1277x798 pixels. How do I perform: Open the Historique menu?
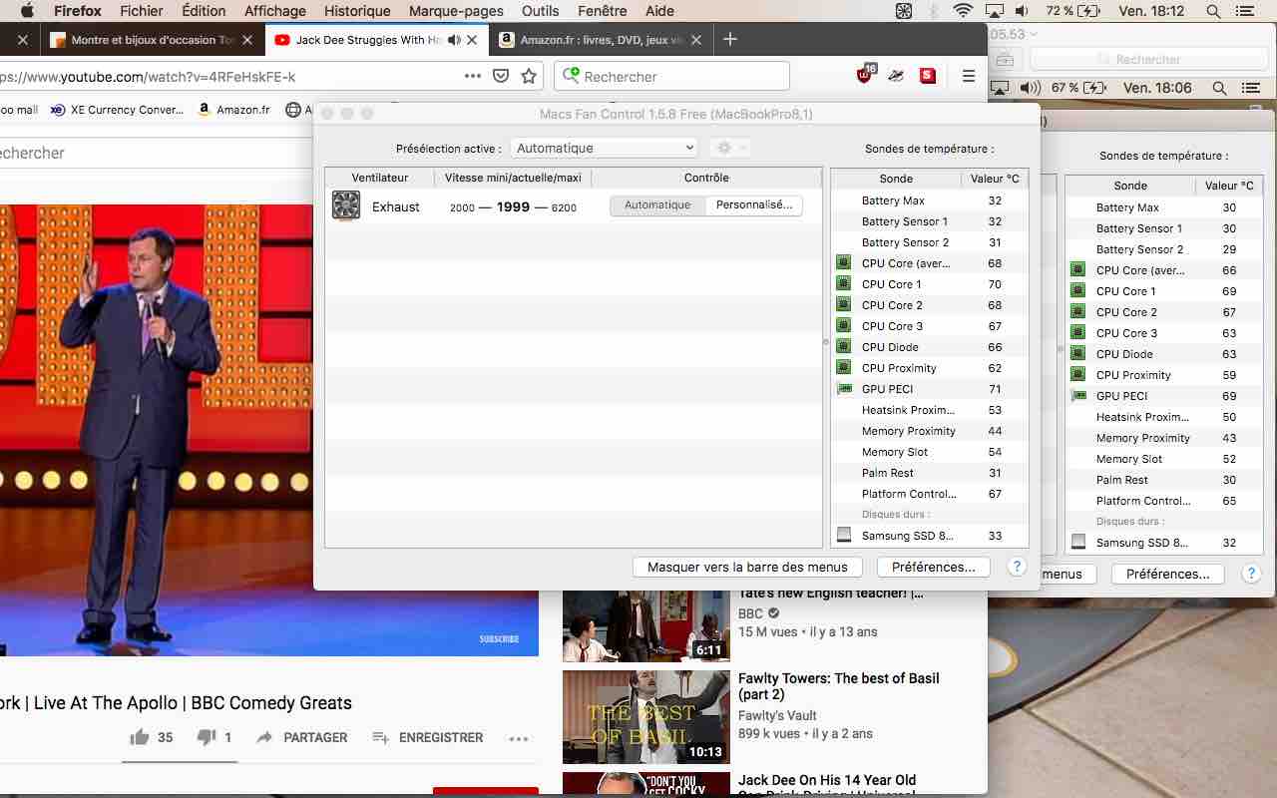pyautogui.click(x=357, y=11)
